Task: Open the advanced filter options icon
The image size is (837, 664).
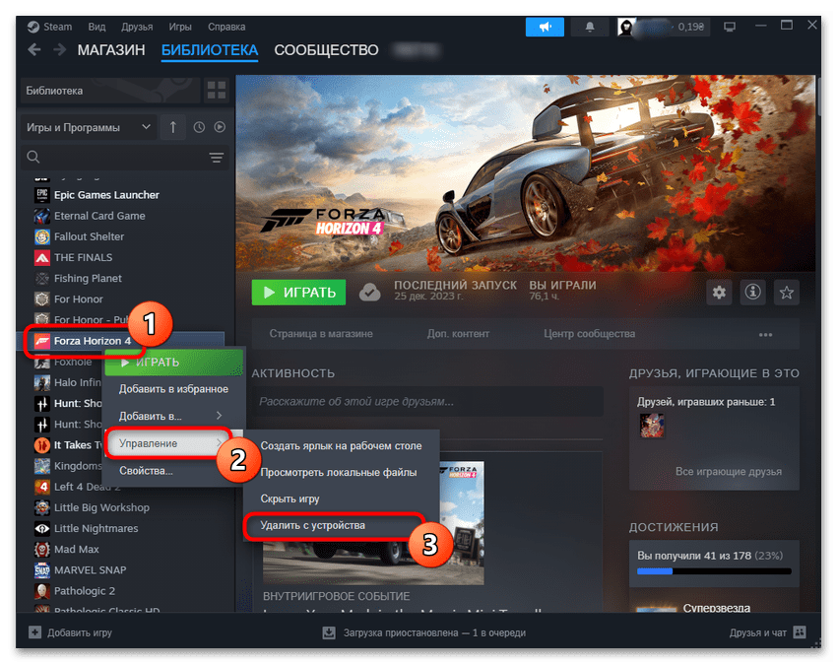Action: 217,157
